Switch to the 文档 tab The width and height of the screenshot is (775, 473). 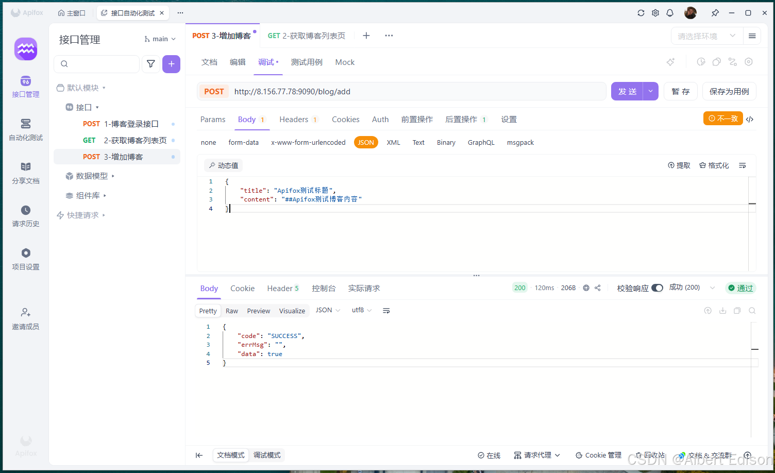pyautogui.click(x=209, y=62)
